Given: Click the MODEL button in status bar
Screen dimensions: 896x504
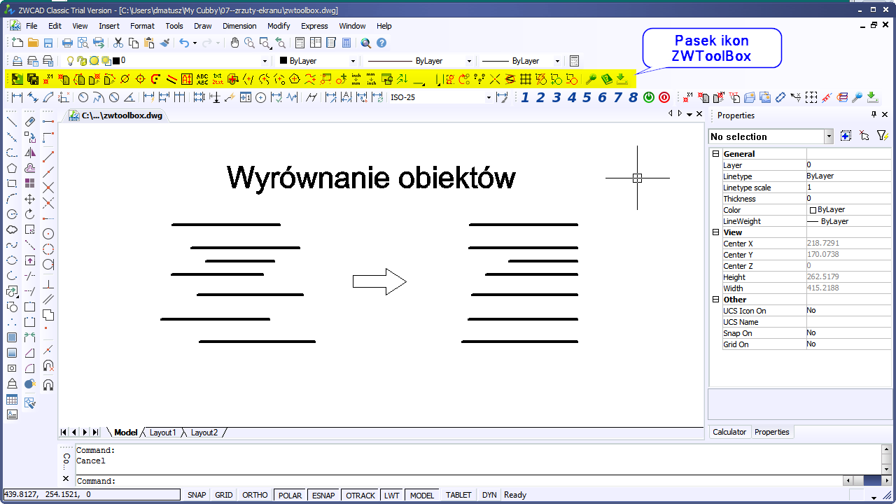Looking at the screenshot, I should (422, 495).
